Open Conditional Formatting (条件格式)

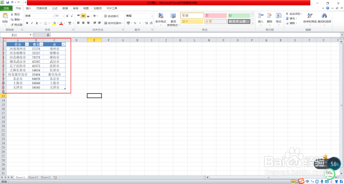(161, 20)
